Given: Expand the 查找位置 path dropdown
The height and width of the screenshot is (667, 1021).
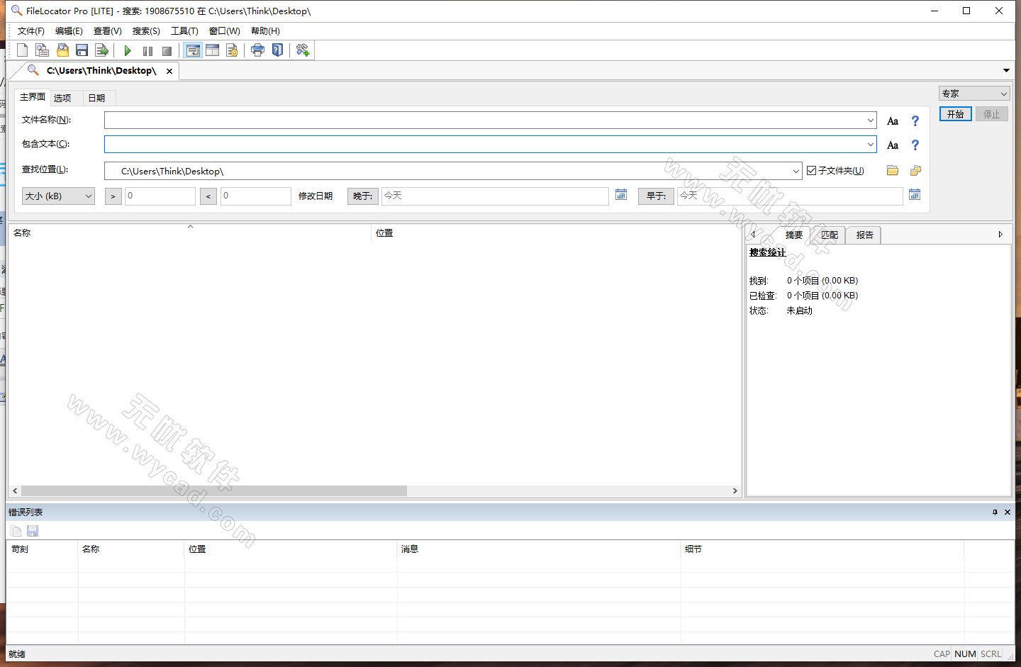Looking at the screenshot, I should coord(796,171).
